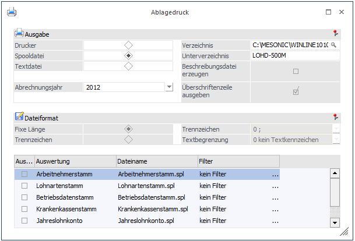Viewport: 355px width, 241px height.
Task: Click the Dateiformat section edit icon
Action: point(19,117)
